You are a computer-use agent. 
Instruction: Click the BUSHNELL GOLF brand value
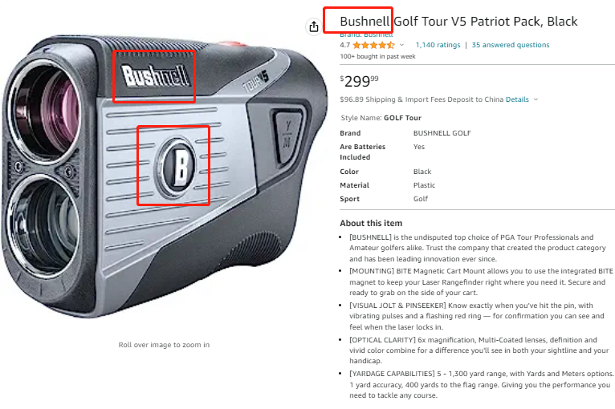(x=442, y=133)
